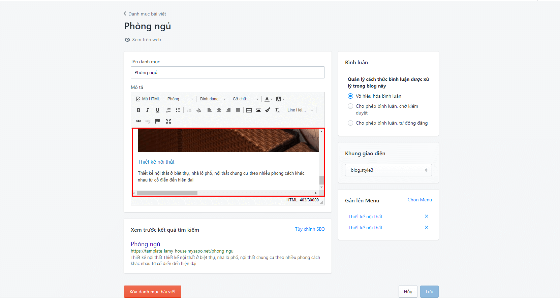Open the Định dạng format dropdown
The image size is (560, 298).
213,99
